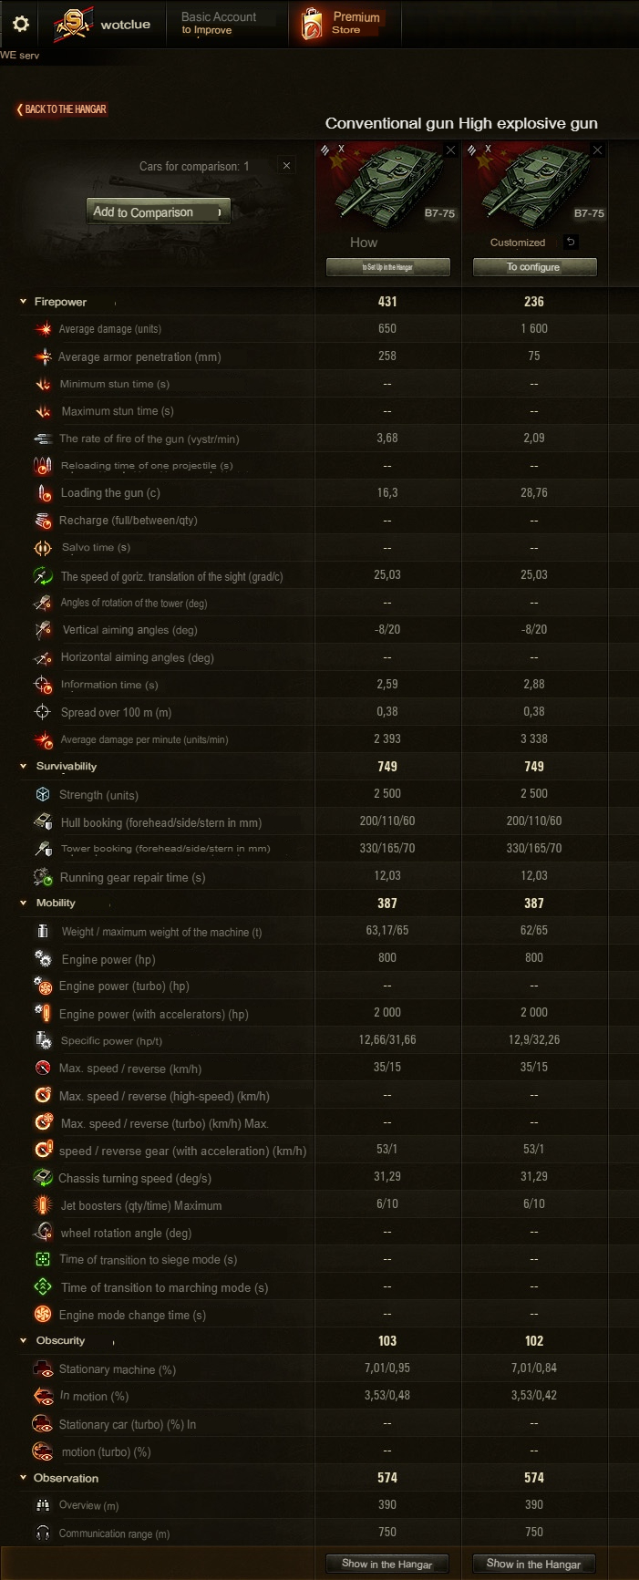Click the Premium Store bag icon

pos(312,25)
